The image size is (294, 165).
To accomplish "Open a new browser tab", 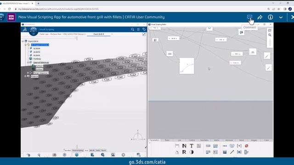I will (x=38, y=3).
